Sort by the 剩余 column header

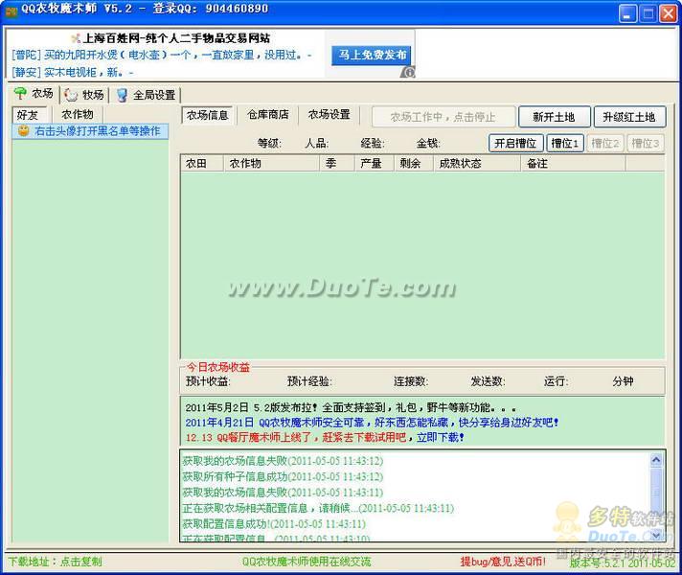(414, 163)
